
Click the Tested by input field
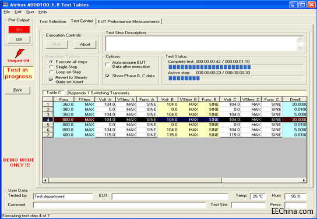click(x=63, y=196)
